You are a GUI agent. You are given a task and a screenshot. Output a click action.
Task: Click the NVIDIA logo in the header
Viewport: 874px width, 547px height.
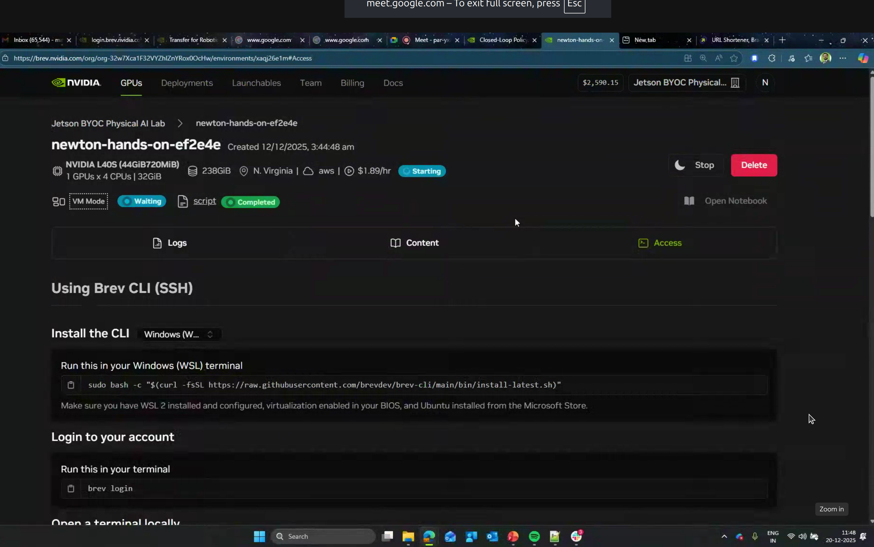(x=76, y=83)
